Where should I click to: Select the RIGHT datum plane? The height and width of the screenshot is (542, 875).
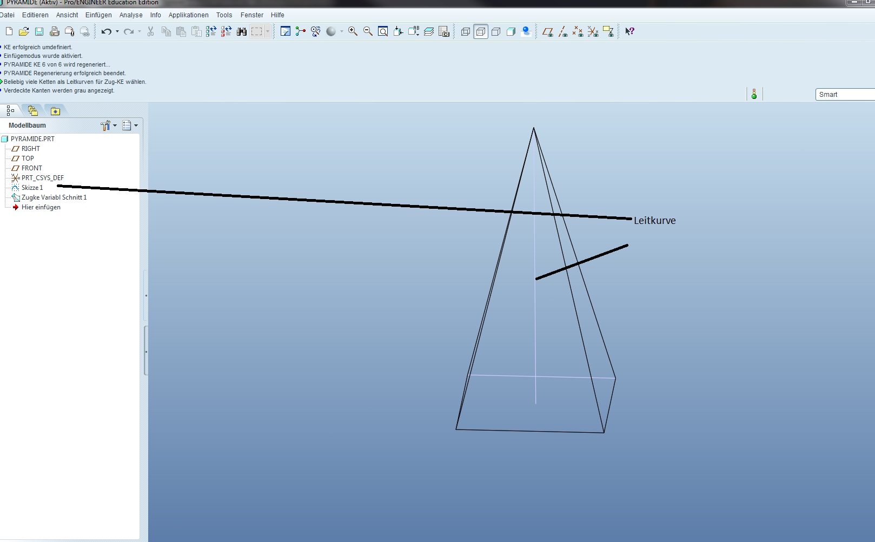[26, 149]
